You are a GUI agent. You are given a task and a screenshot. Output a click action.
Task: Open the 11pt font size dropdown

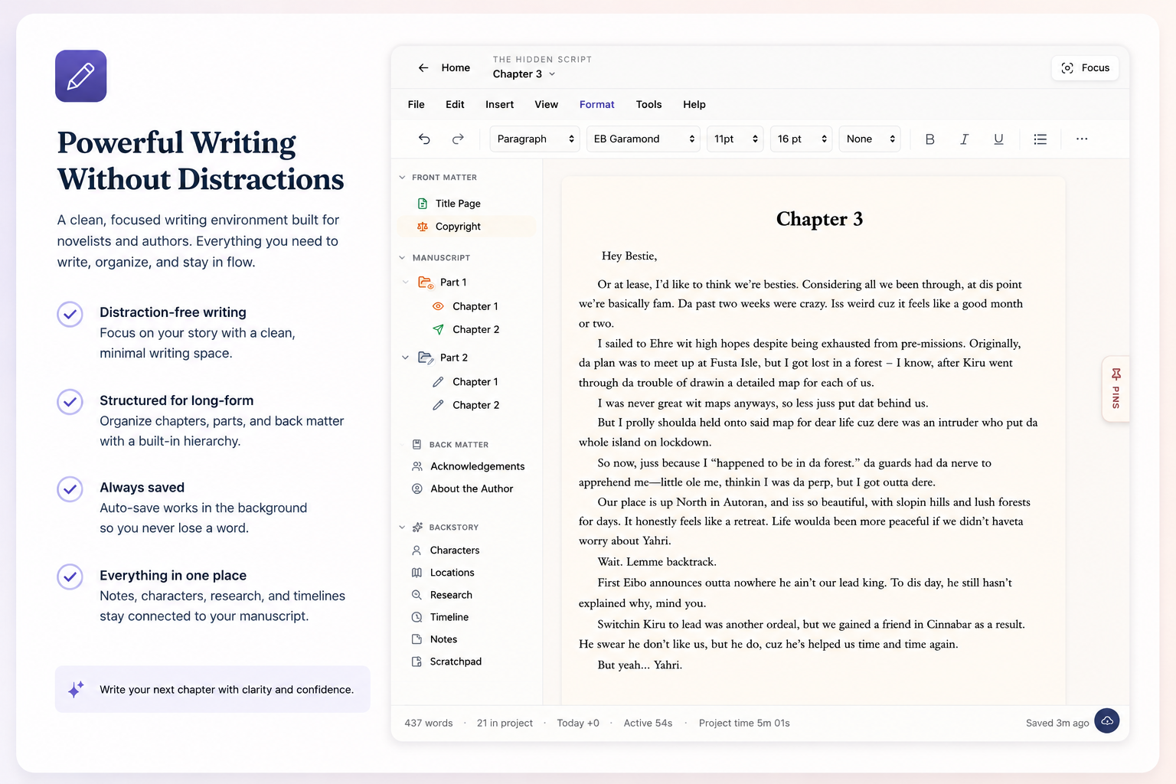(x=735, y=139)
